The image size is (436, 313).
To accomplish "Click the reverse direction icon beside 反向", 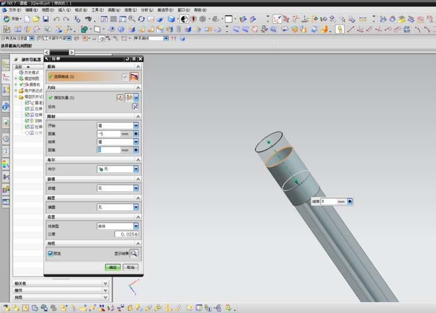I will [x=136, y=107].
